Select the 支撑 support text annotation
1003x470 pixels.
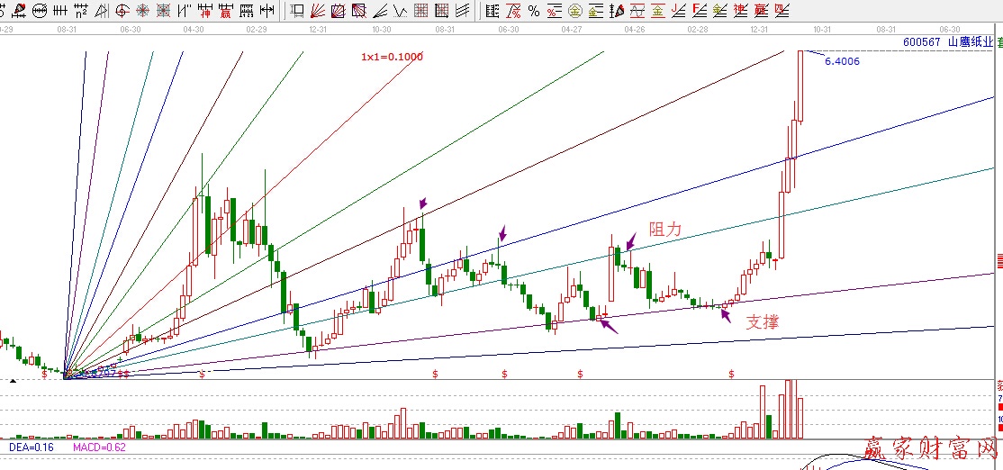(x=762, y=321)
